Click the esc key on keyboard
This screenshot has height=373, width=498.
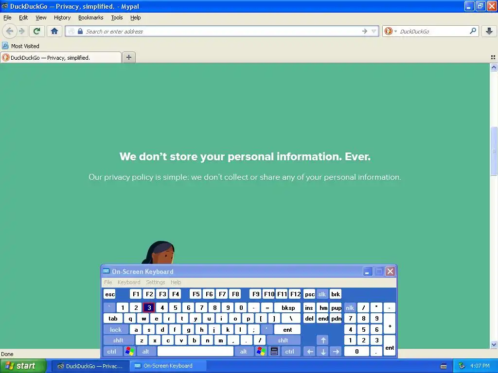click(x=110, y=294)
